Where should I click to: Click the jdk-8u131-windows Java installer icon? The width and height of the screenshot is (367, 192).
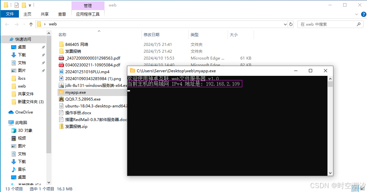pyautogui.click(x=61, y=85)
